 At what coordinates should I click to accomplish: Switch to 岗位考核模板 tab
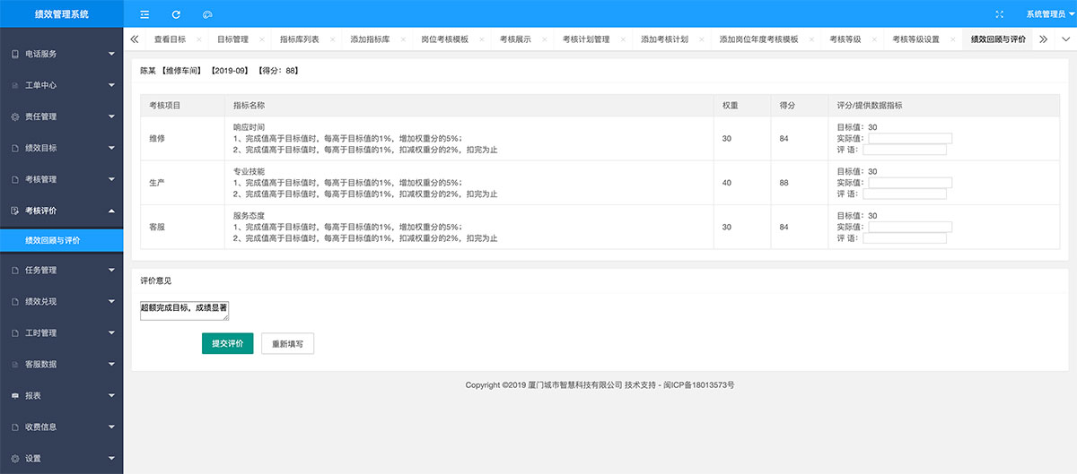(x=444, y=39)
